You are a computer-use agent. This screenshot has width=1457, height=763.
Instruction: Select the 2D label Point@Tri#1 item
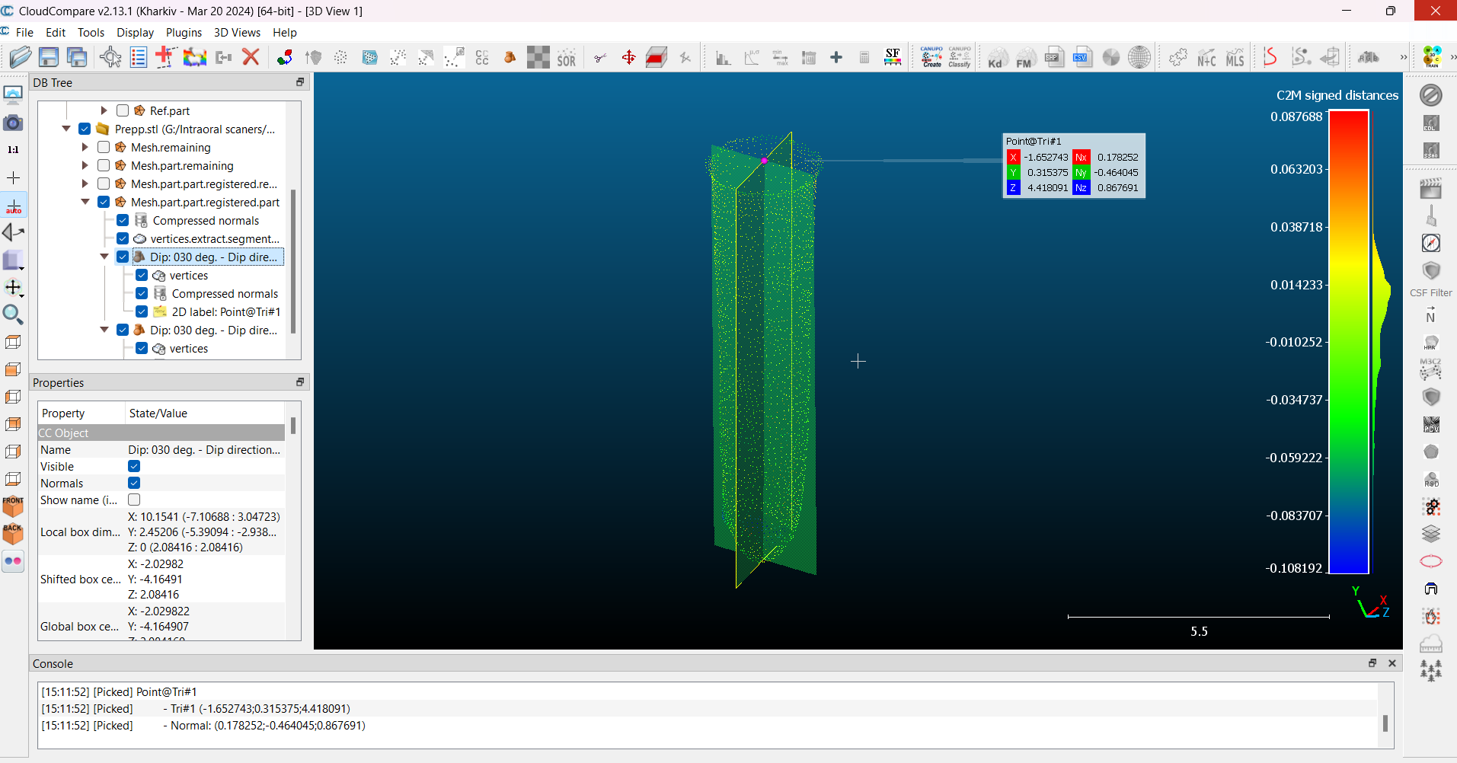(225, 312)
